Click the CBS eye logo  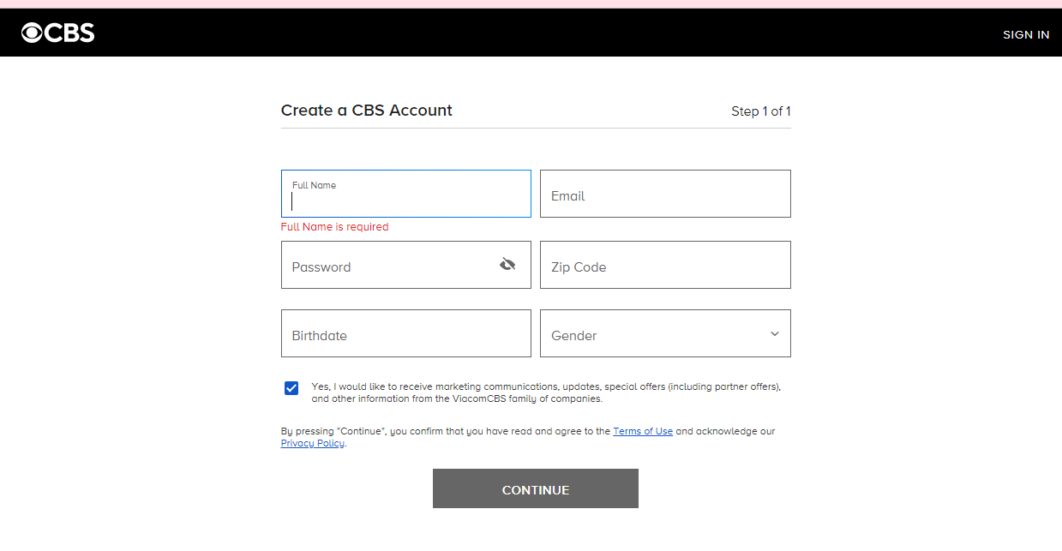[33, 32]
